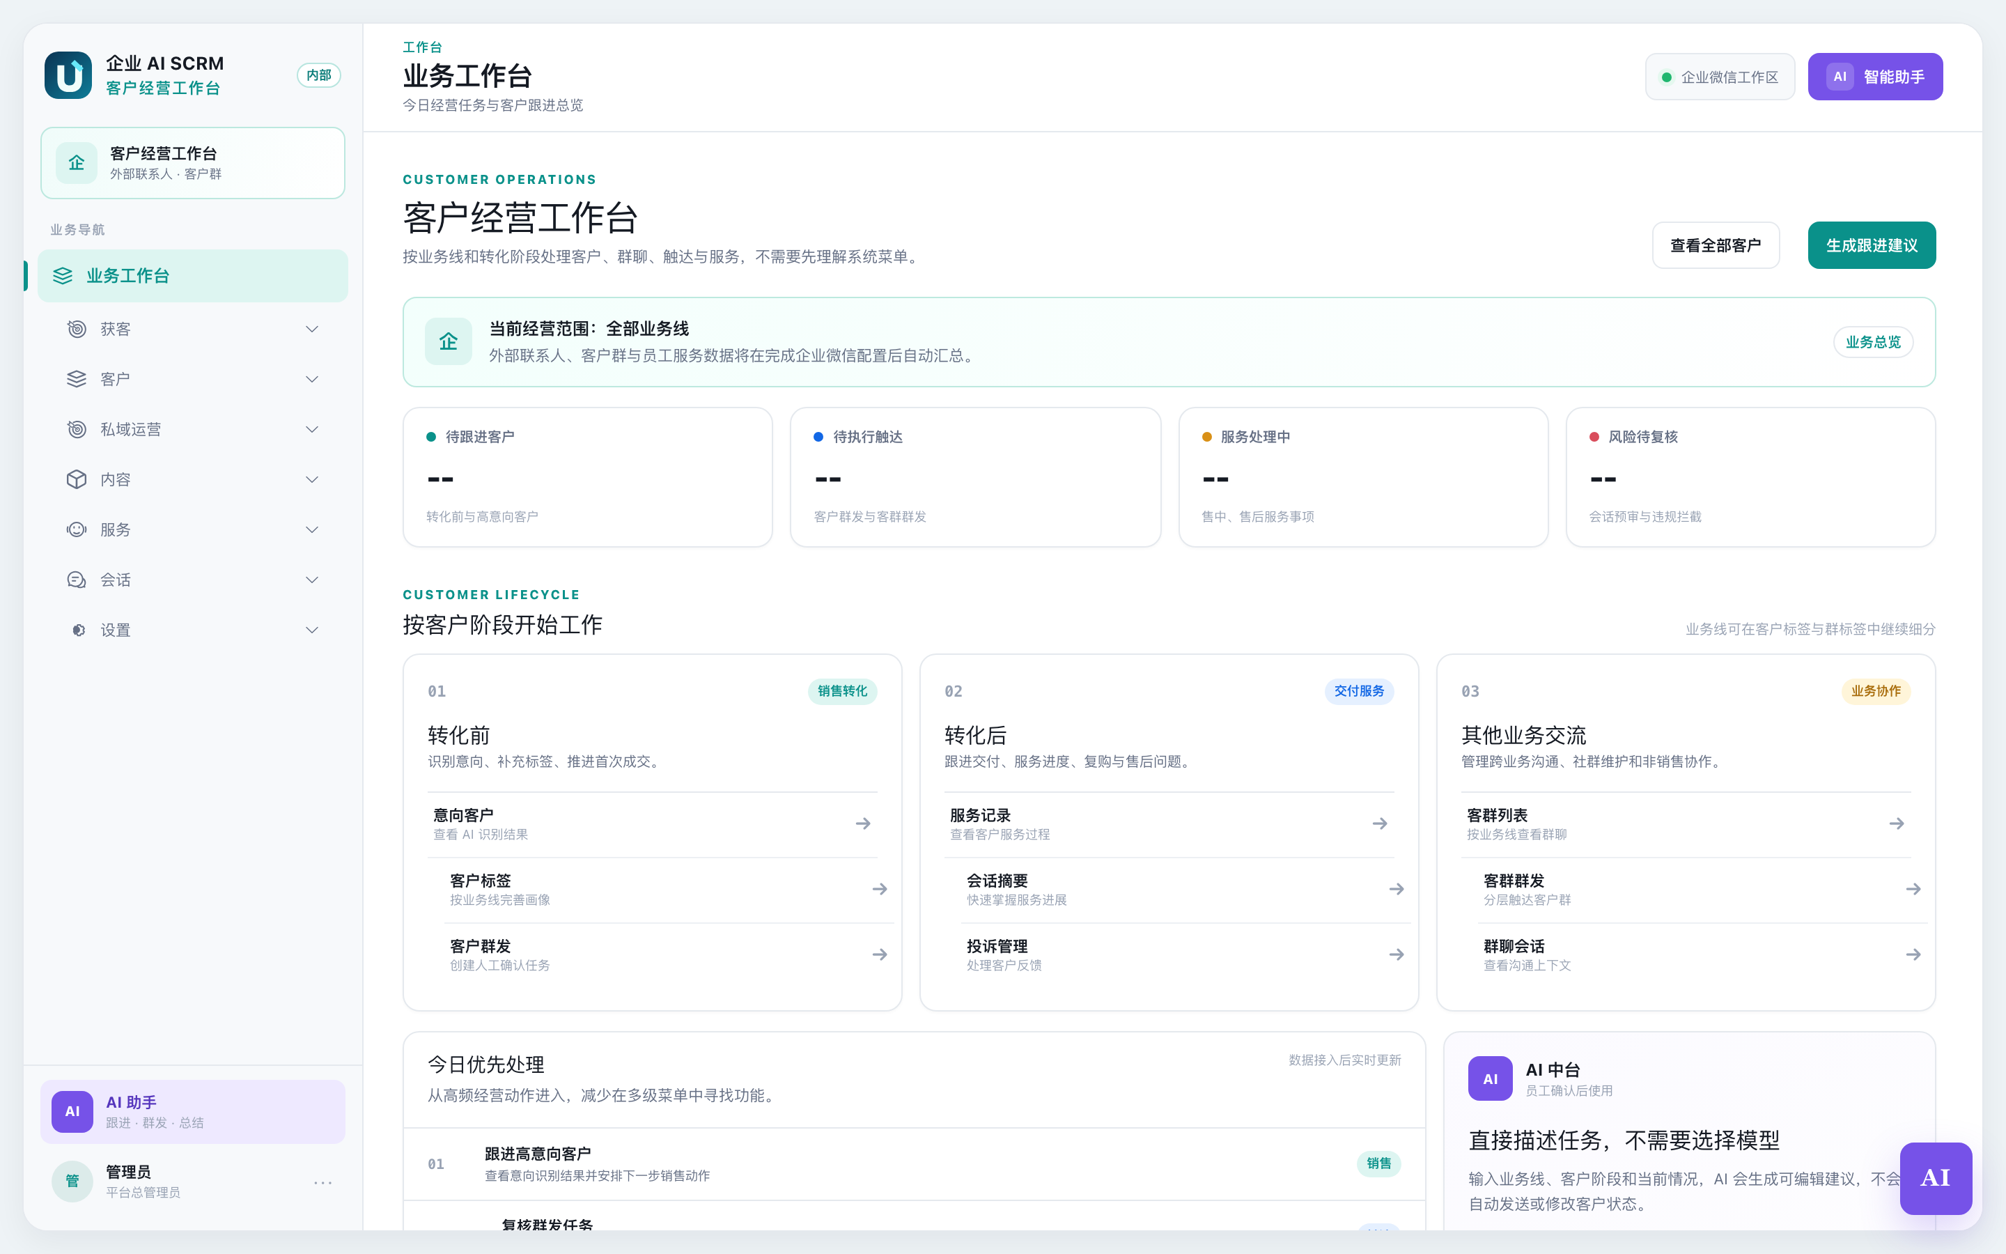Click 查看全部客户 button
The image size is (2006, 1254).
(1715, 245)
